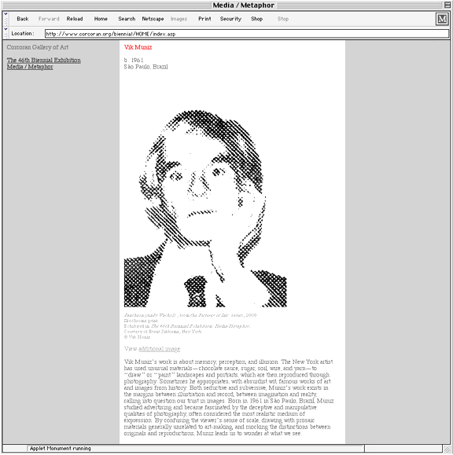Click the halftone portrait image
This screenshot has height=455, width=453.
click(x=205, y=208)
